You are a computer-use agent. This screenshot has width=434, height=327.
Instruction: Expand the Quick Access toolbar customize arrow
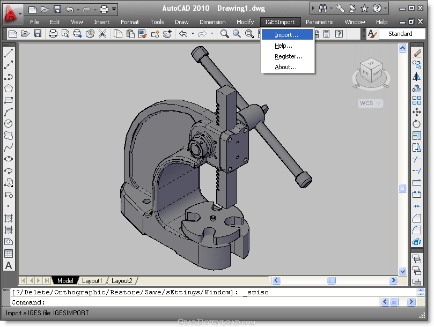click(x=114, y=10)
